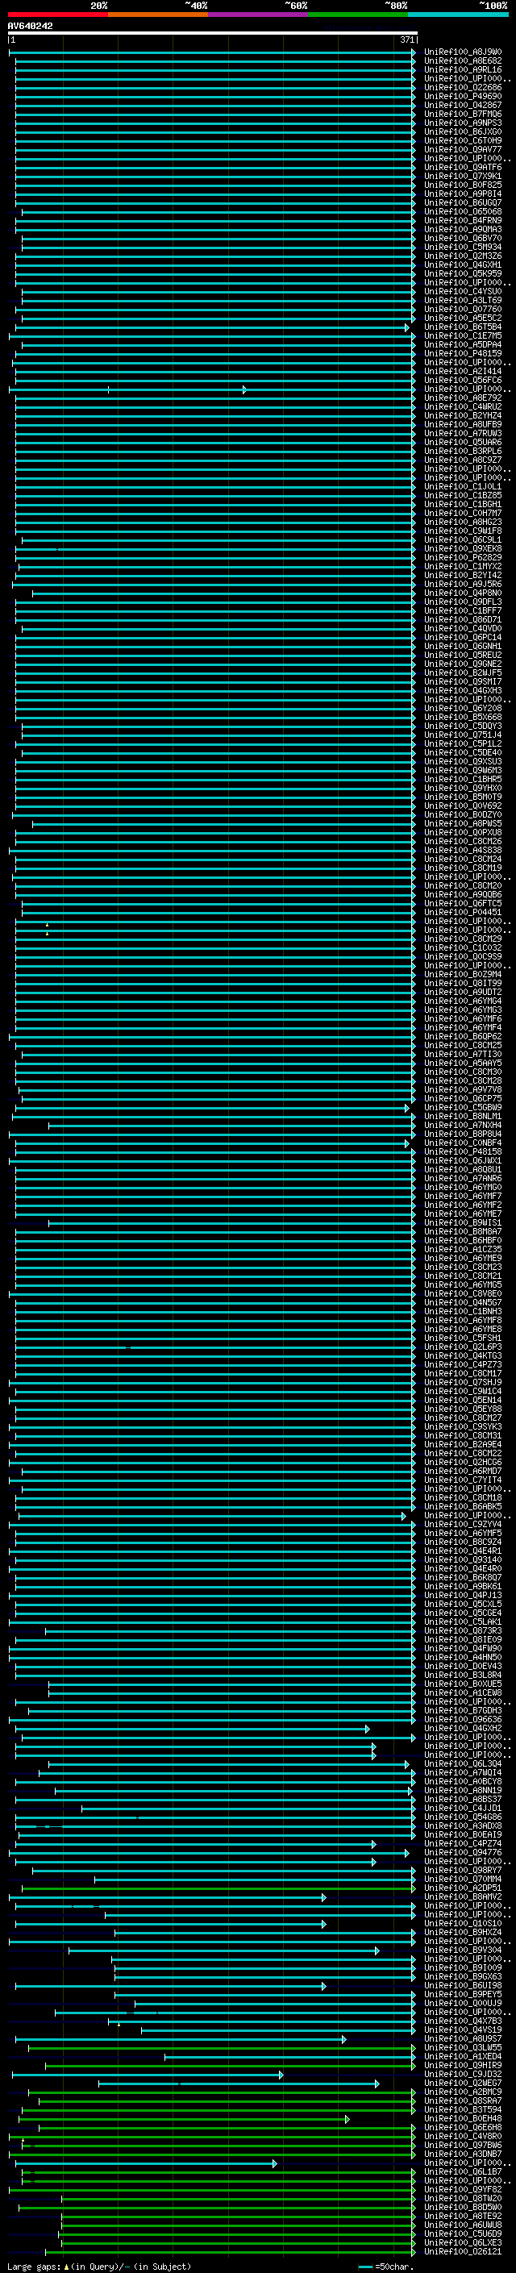Viewport: 516px width, 2273px height.
Task: Click the red ~20% identity legend segment
Action: tap(57, 15)
